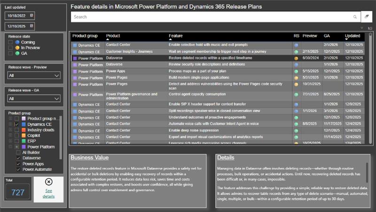
Task: Enable the In Preview release state filter
Action: click(10, 48)
